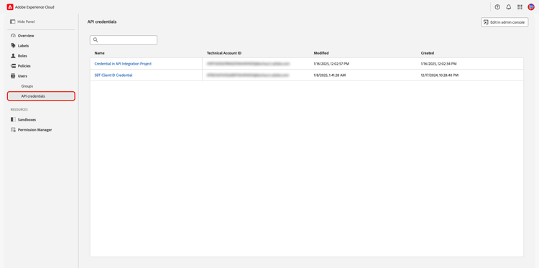Screen dimensions: 539x268
Task: Navigate to Policies
Action: click(24, 66)
